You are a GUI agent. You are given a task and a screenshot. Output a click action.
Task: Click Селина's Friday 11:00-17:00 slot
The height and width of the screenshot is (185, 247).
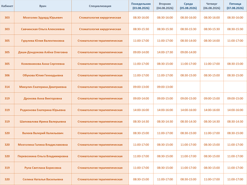coord(235,179)
